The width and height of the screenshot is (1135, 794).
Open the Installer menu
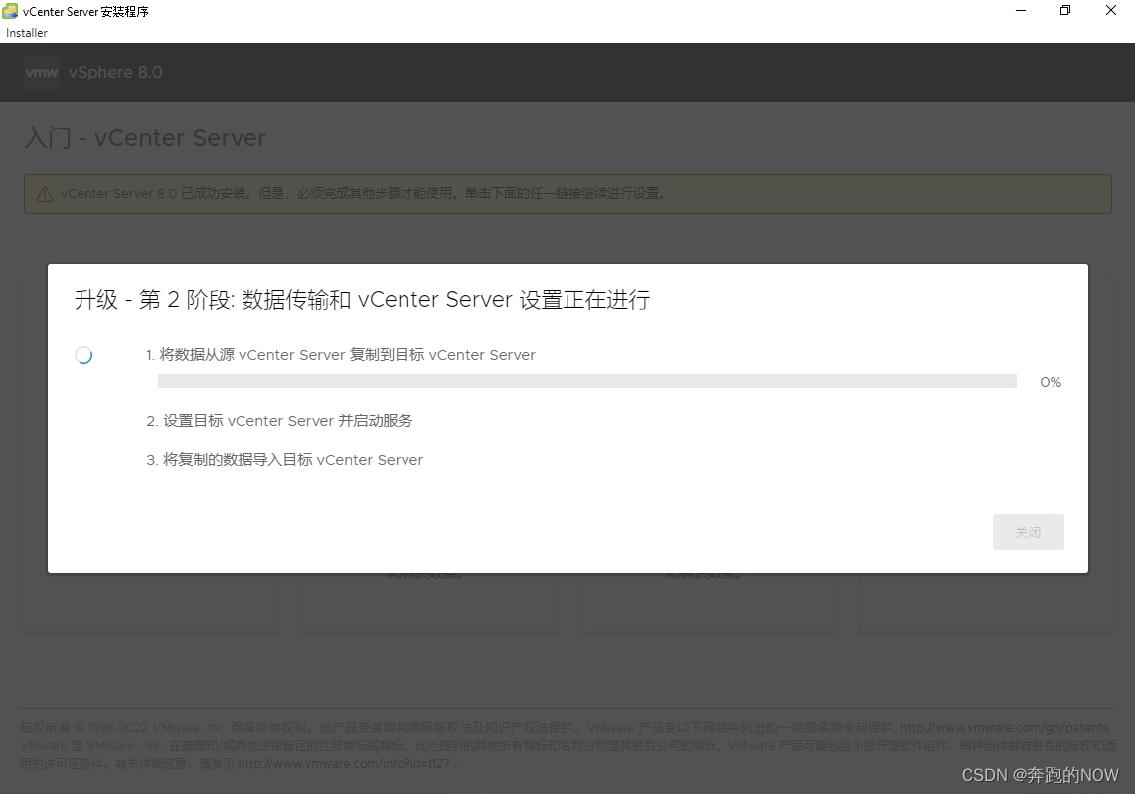[27, 33]
